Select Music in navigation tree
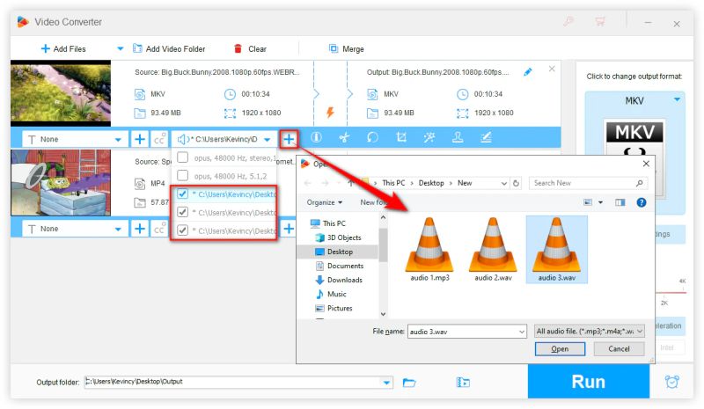Screen dimensions: 704x409 [331, 294]
